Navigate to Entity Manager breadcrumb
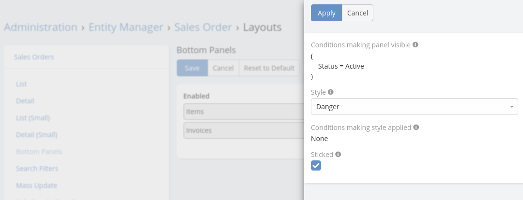Viewport: 523px width, 200px height. pyautogui.click(x=126, y=27)
